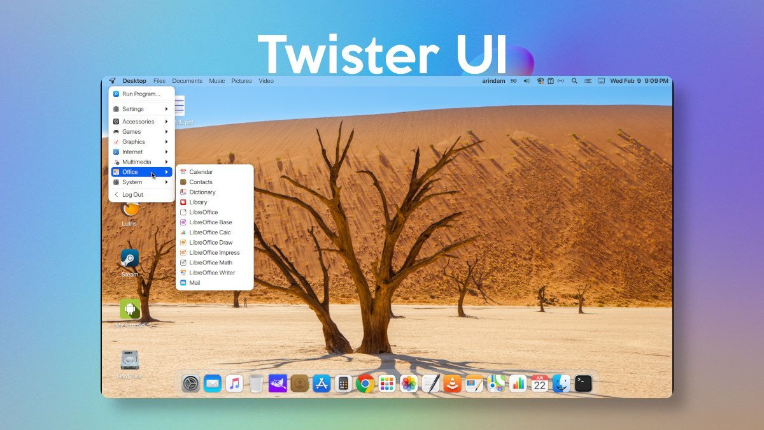Click Run Program in the application menu
764x430 pixels.
pyautogui.click(x=141, y=94)
